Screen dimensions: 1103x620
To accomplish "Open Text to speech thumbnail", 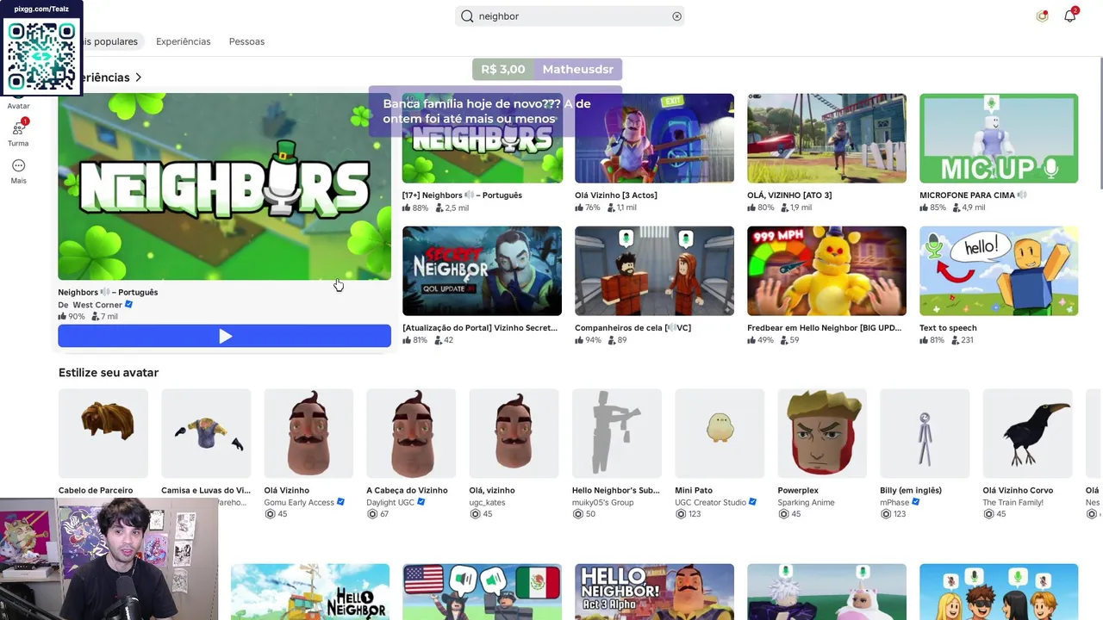I will click(999, 271).
